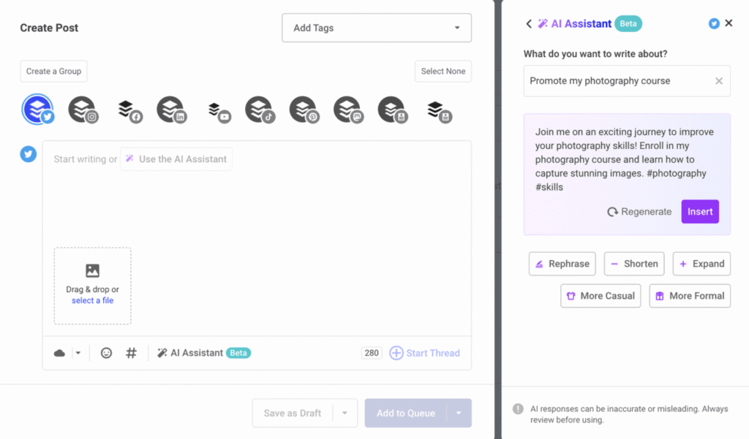Click the cloud upload icon
This screenshot has height=439, width=749.
(x=60, y=353)
